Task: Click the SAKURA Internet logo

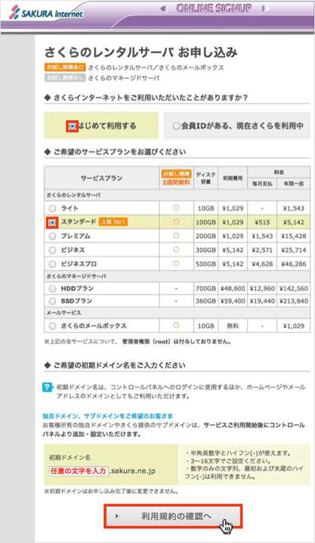Action: tap(46, 14)
